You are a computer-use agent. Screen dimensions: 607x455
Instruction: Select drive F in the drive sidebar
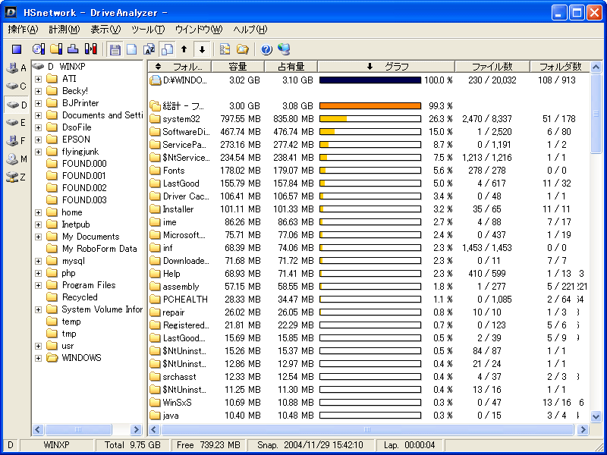click(x=16, y=141)
